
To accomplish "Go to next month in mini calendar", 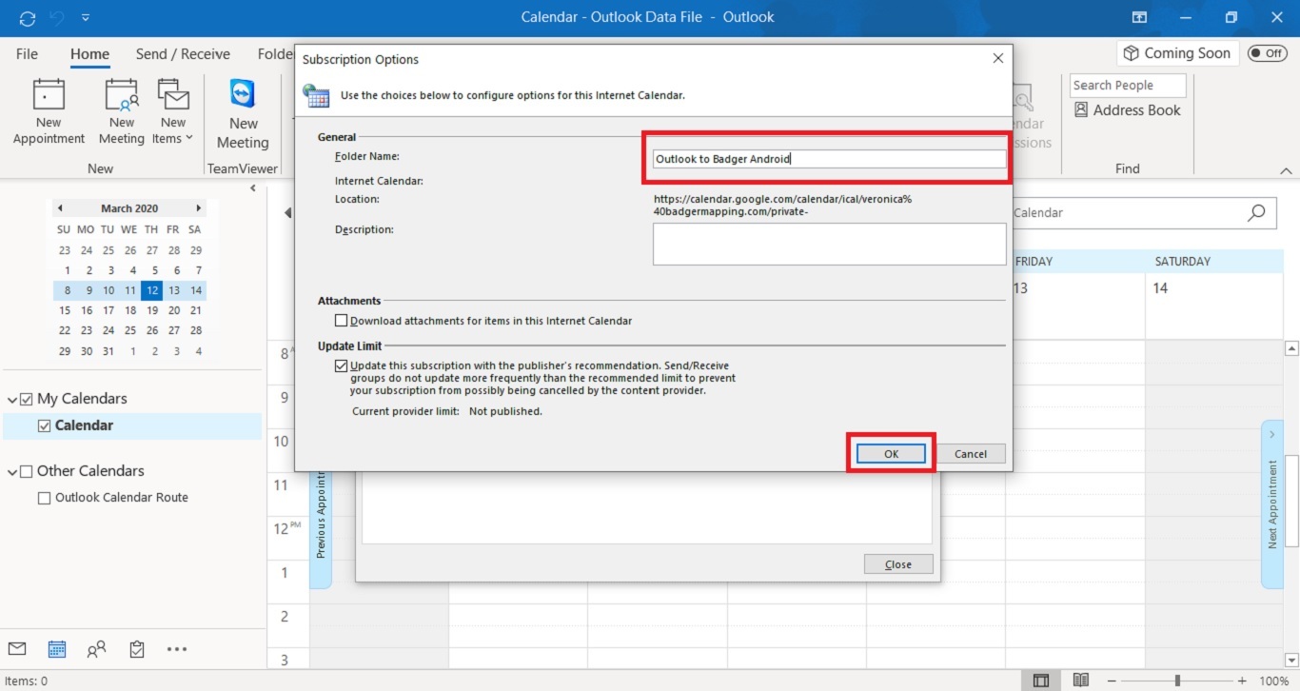I will (198, 207).
